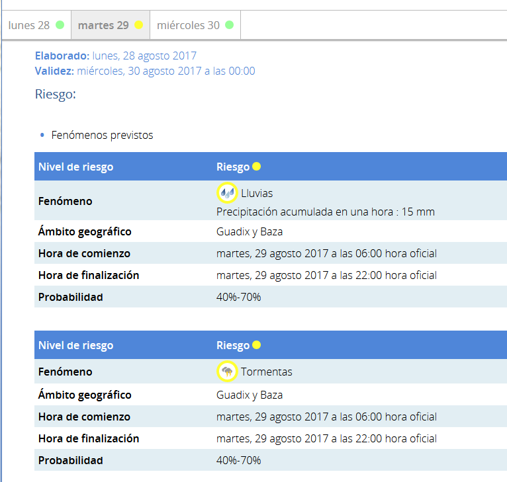This screenshot has width=507, height=482.
Task: Click green status dot beside miércoles 30
Action: point(229,25)
